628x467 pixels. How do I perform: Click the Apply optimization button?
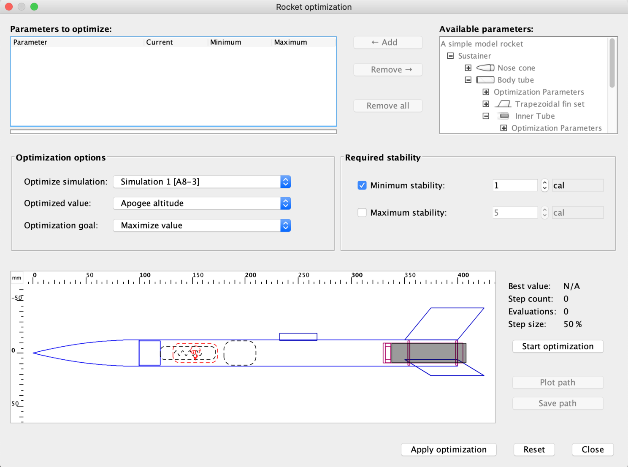(448, 450)
